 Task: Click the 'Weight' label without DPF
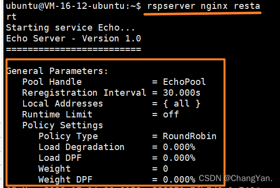click(x=55, y=169)
